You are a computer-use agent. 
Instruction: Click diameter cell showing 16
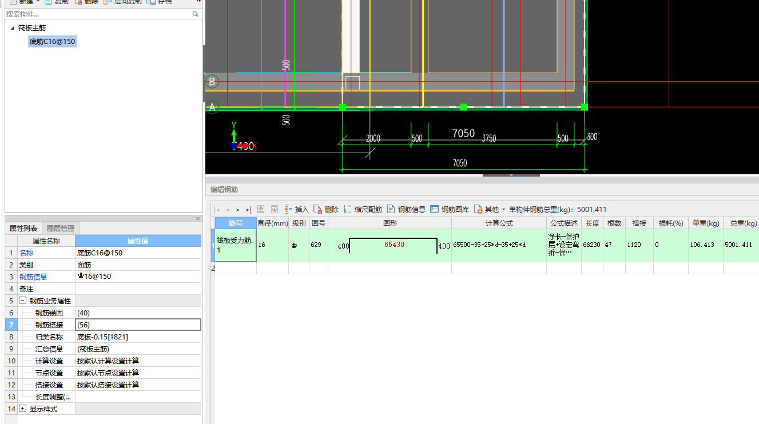click(x=272, y=245)
